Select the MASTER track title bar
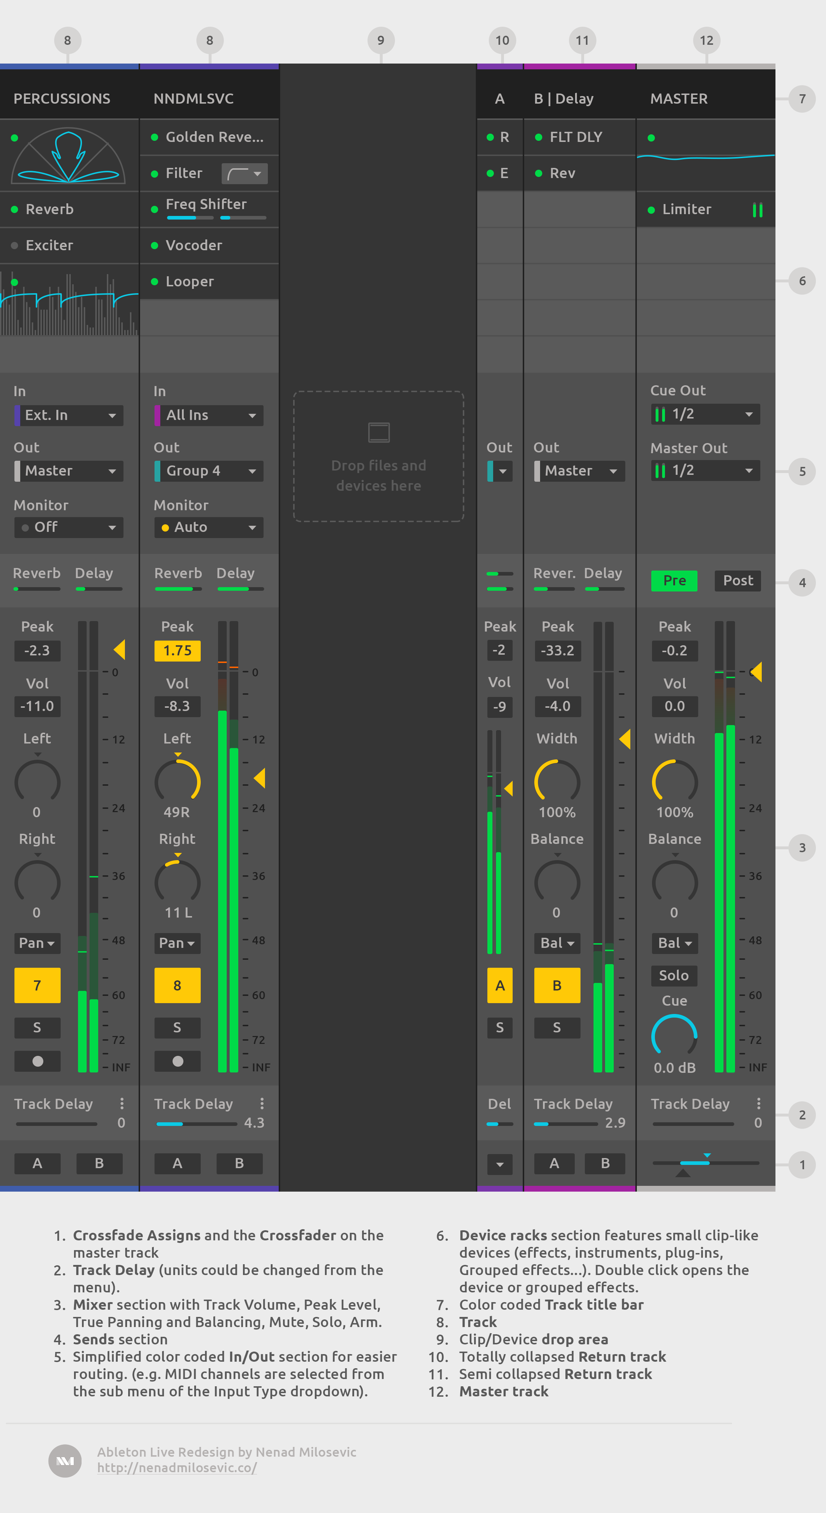826x1513 pixels. pyautogui.click(x=679, y=98)
